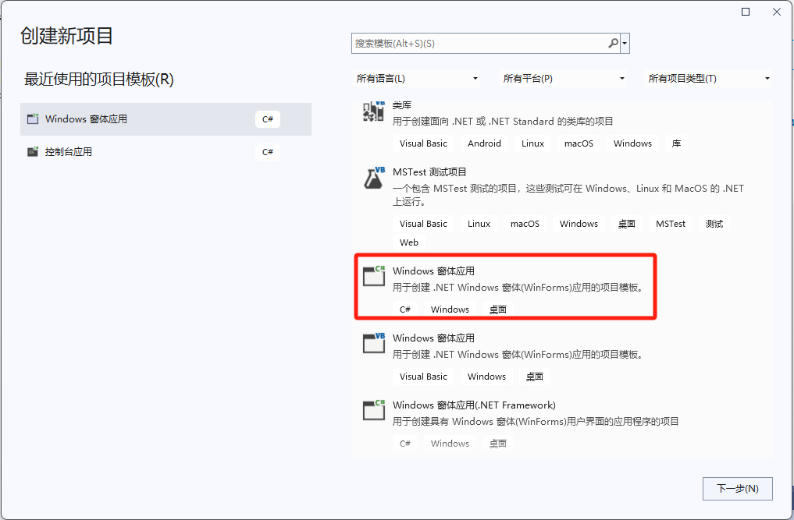This screenshot has height=520, width=794.
Task: Click the Web tag under MSTest 测试项目
Action: (408, 242)
